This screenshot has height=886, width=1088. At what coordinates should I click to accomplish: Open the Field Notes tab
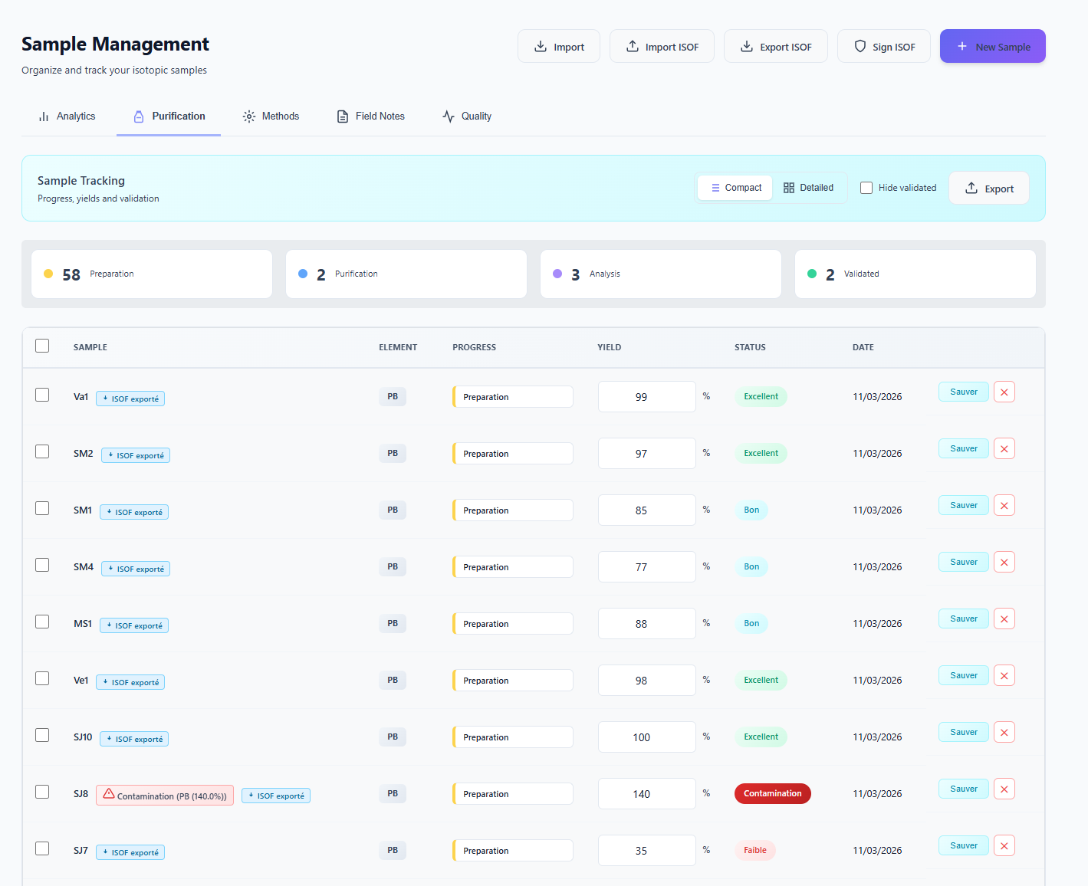point(371,116)
